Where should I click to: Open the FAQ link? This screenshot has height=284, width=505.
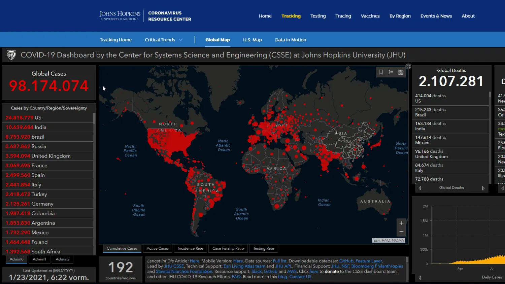(x=236, y=277)
